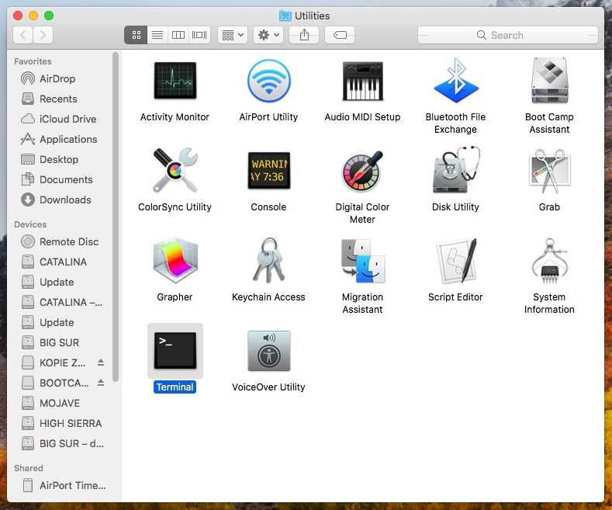612x510 pixels.
Task: Click the Share toolbar button
Action: click(304, 35)
